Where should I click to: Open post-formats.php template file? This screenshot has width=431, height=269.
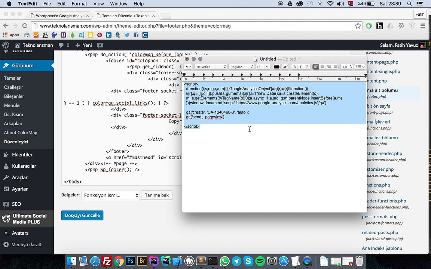coord(380,217)
